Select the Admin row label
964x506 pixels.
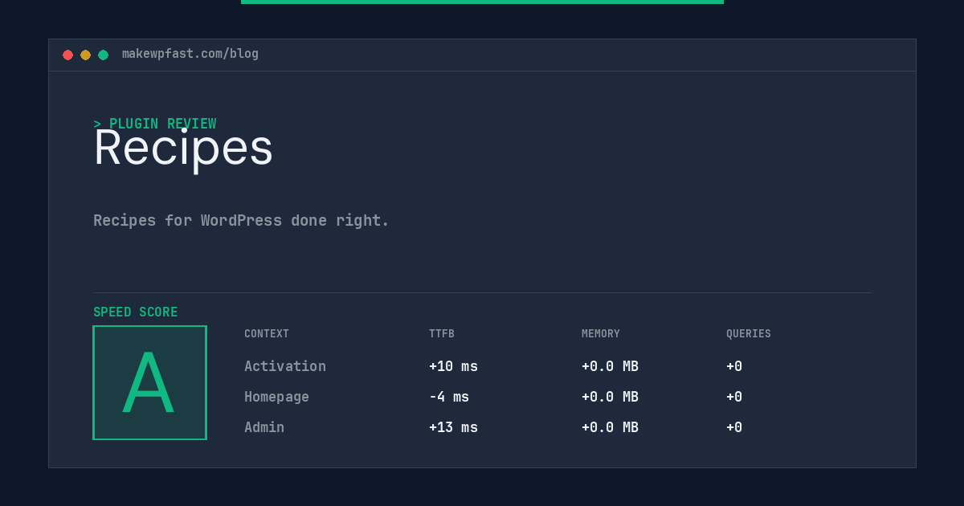pyautogui.click(x=264, y=427)
